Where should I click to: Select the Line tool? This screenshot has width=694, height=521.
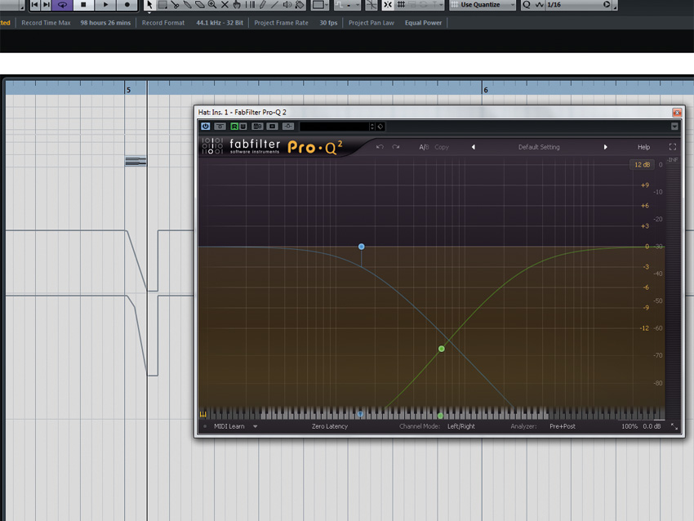275,5
